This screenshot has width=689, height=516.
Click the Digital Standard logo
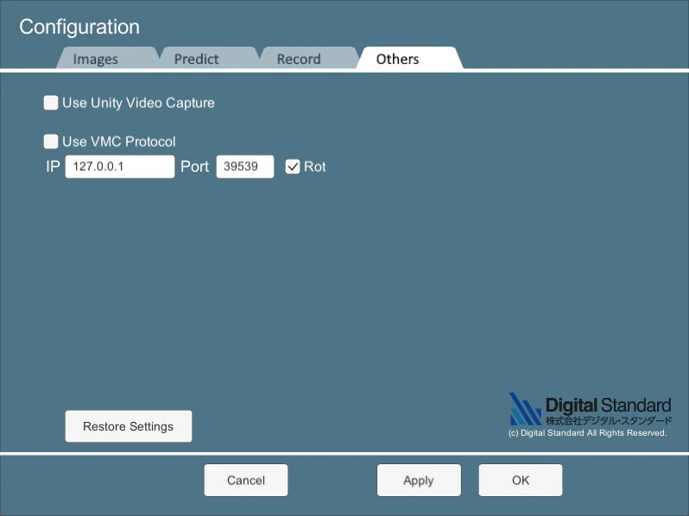coord(590,409)
